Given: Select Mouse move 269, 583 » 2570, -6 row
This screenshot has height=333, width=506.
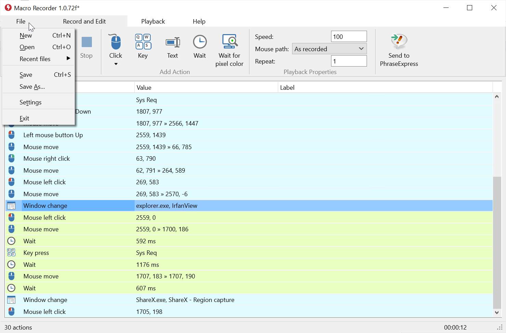Looking at the screenshot, I should 249,194.
